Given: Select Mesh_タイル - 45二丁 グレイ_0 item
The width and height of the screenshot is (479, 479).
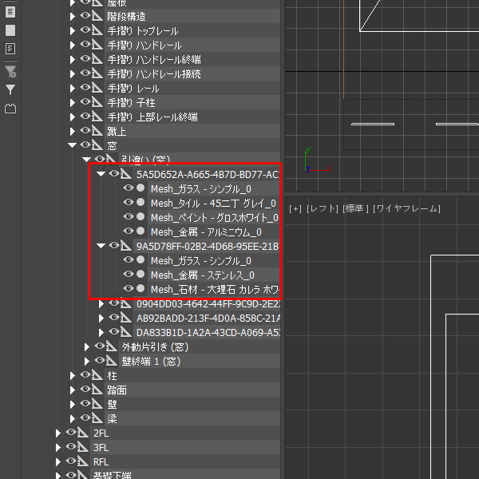Looking at the screenshot, I should (x=212, y=203).
